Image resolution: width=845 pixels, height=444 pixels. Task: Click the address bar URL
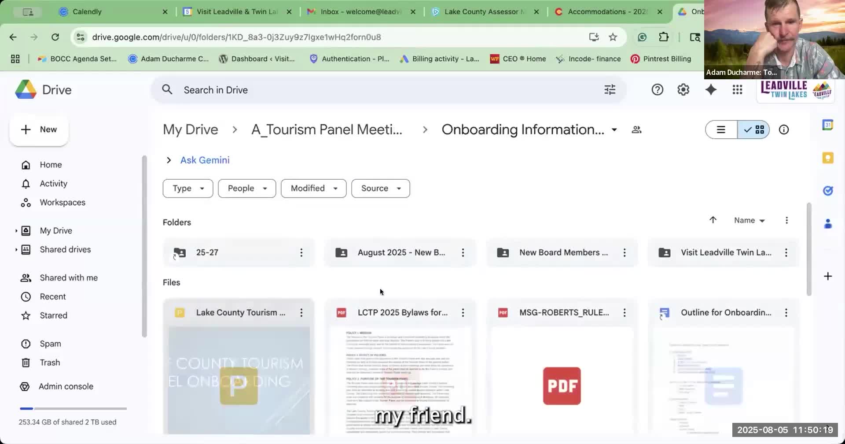pos(236,37)
